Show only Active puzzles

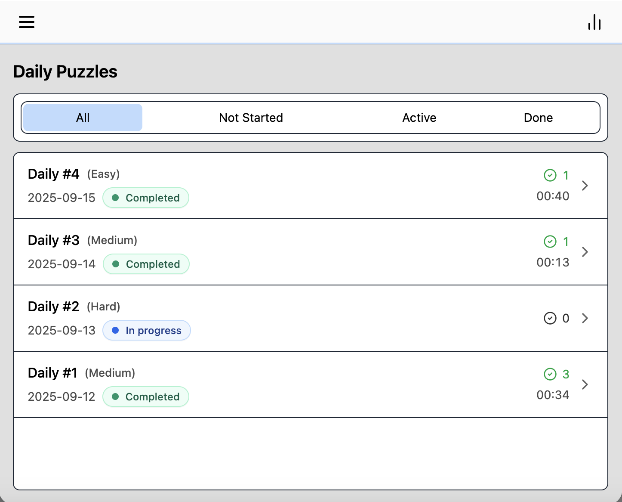pyautogui.click(x=419, y=118)
